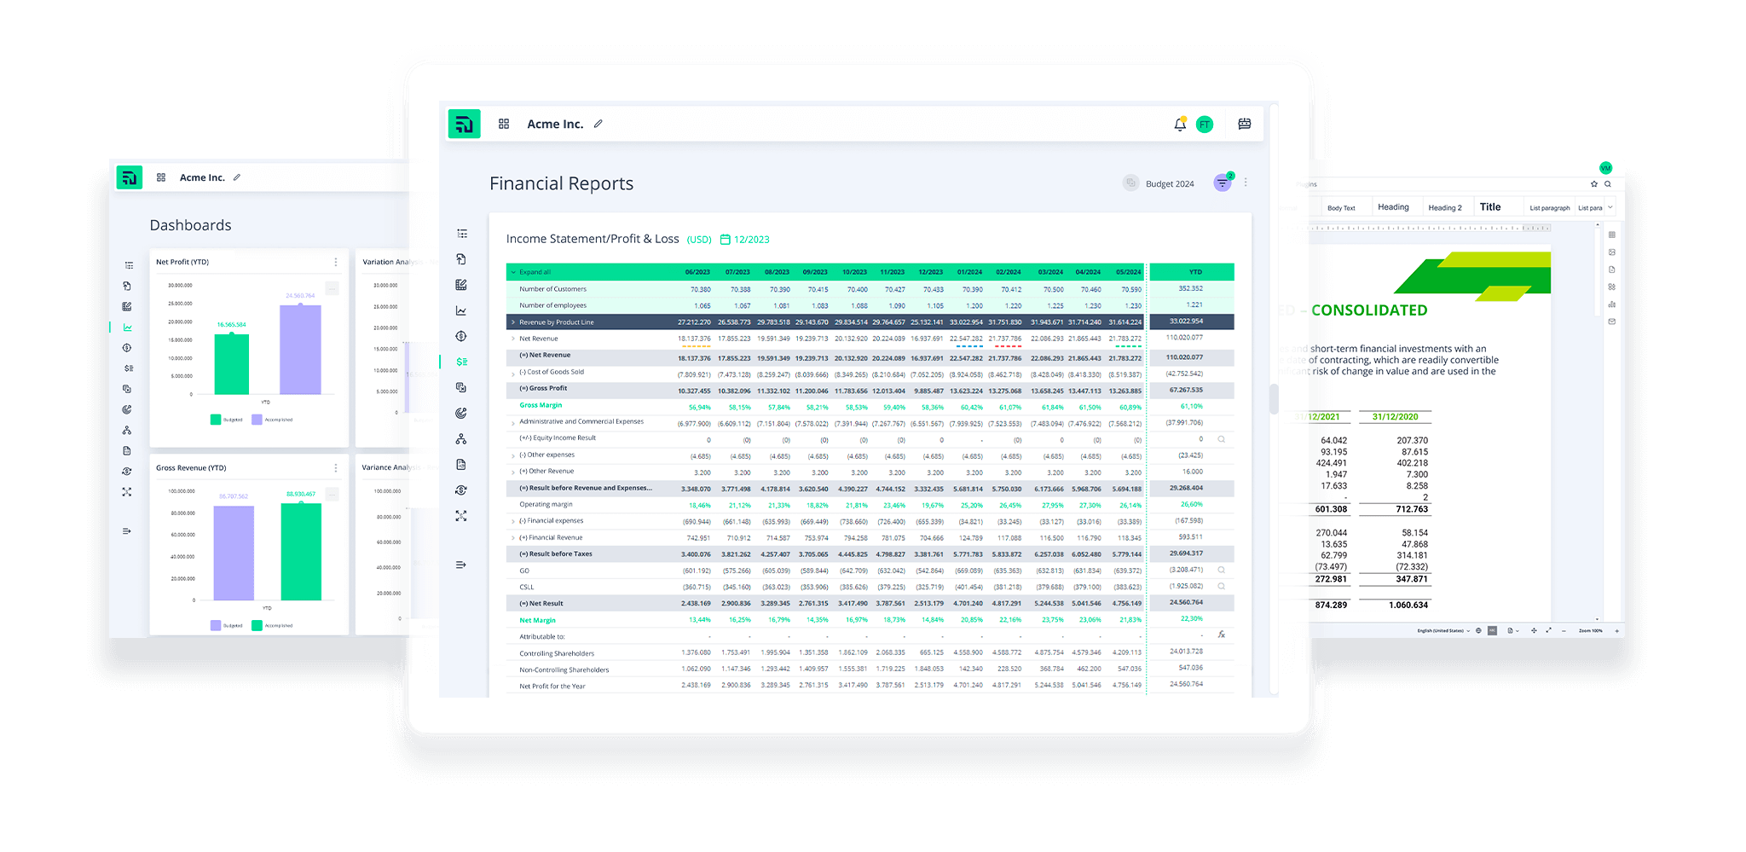Viewport: 1746px width, 852px height.
Task: Open notifications via the bell icon
Action: (1181, 125)
